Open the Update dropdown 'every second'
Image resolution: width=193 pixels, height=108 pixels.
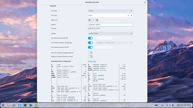tap(110, 33)
